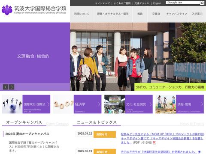
Task: Click the 文理融合・総合的 slide text
Action: [33, 56]
